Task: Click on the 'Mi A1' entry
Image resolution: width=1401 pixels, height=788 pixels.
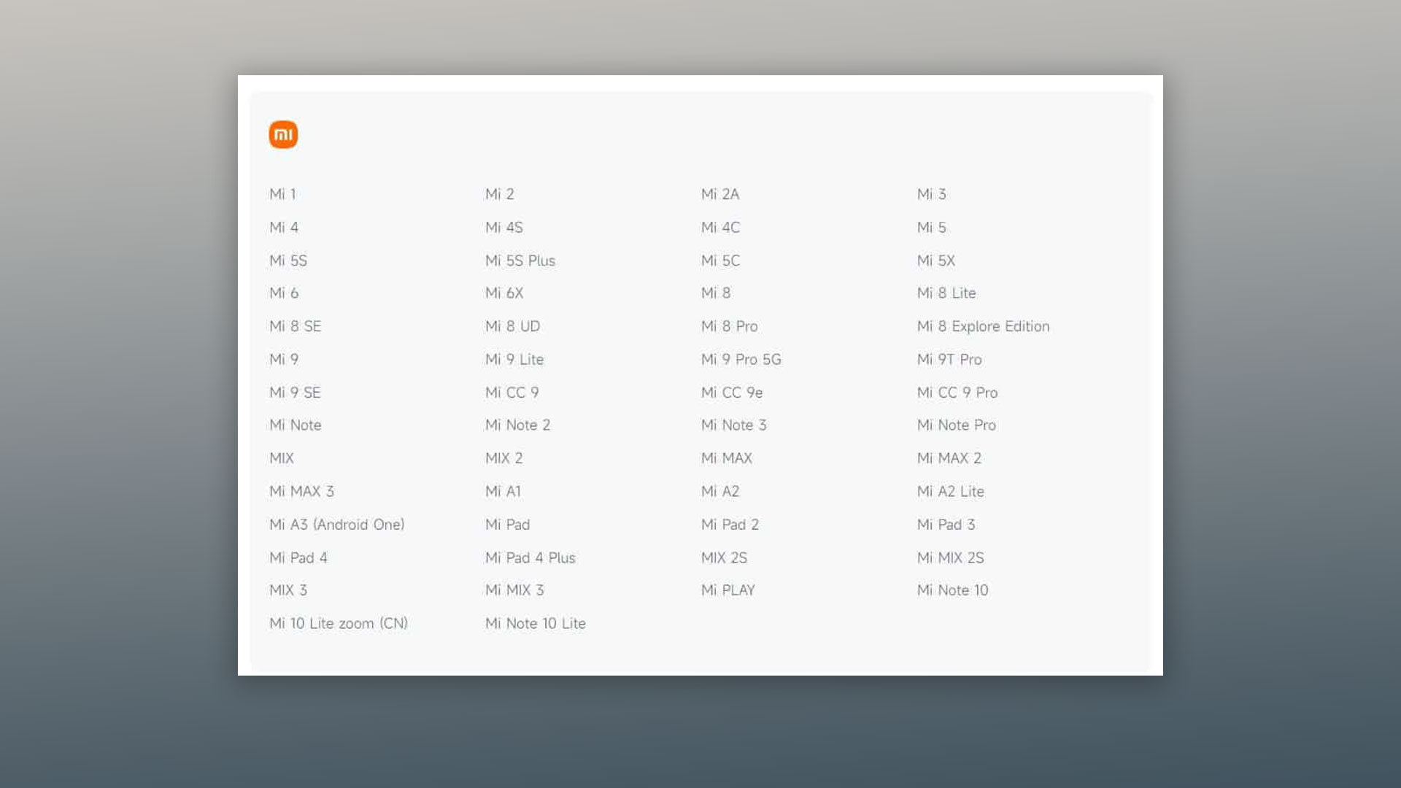Action: 503,492
